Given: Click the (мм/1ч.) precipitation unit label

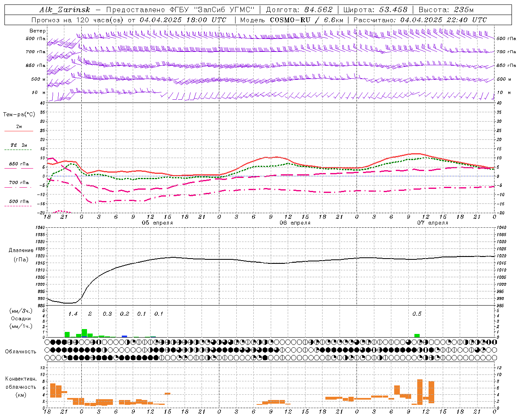Looking at the screenshot, I should [21, 326].
